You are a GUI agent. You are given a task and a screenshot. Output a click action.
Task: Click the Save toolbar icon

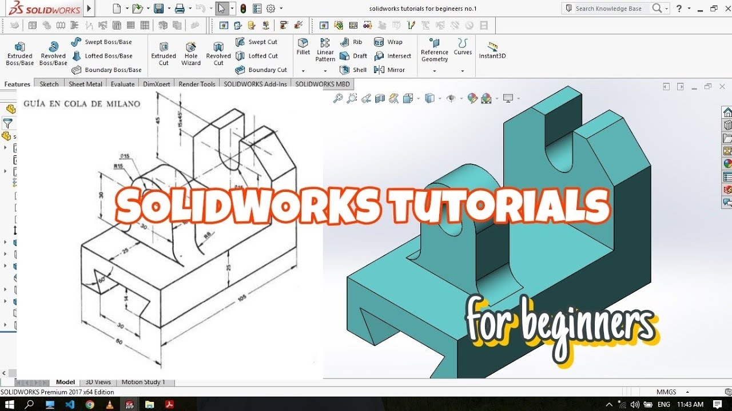pyautogui.click(x=158, y=9)
